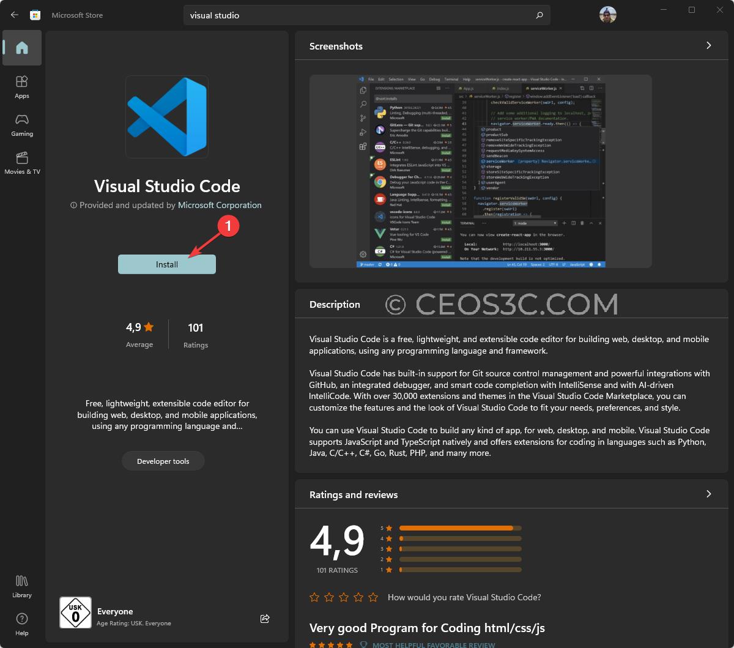Click the Most Helpful Favorable Review label
The image size is (734, 648).
pos(434,645)
